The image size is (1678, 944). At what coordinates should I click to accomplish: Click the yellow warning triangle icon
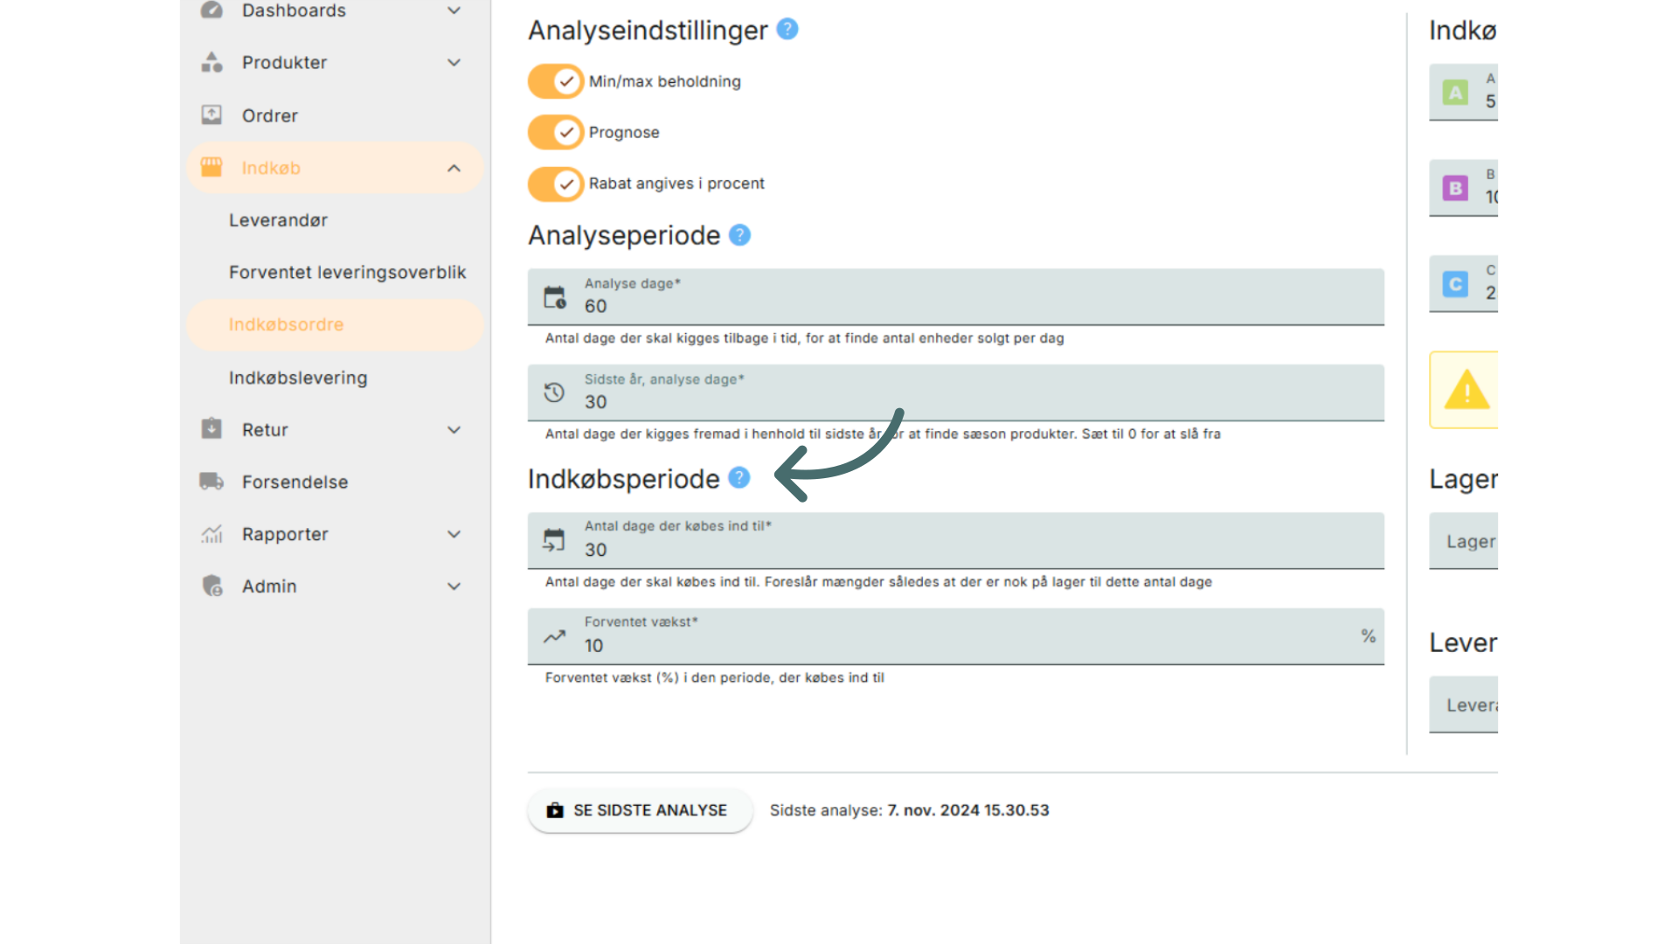click(x=1467, y=389)
